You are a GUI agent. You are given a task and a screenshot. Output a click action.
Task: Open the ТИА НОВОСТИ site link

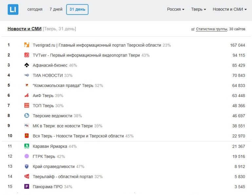48,76
